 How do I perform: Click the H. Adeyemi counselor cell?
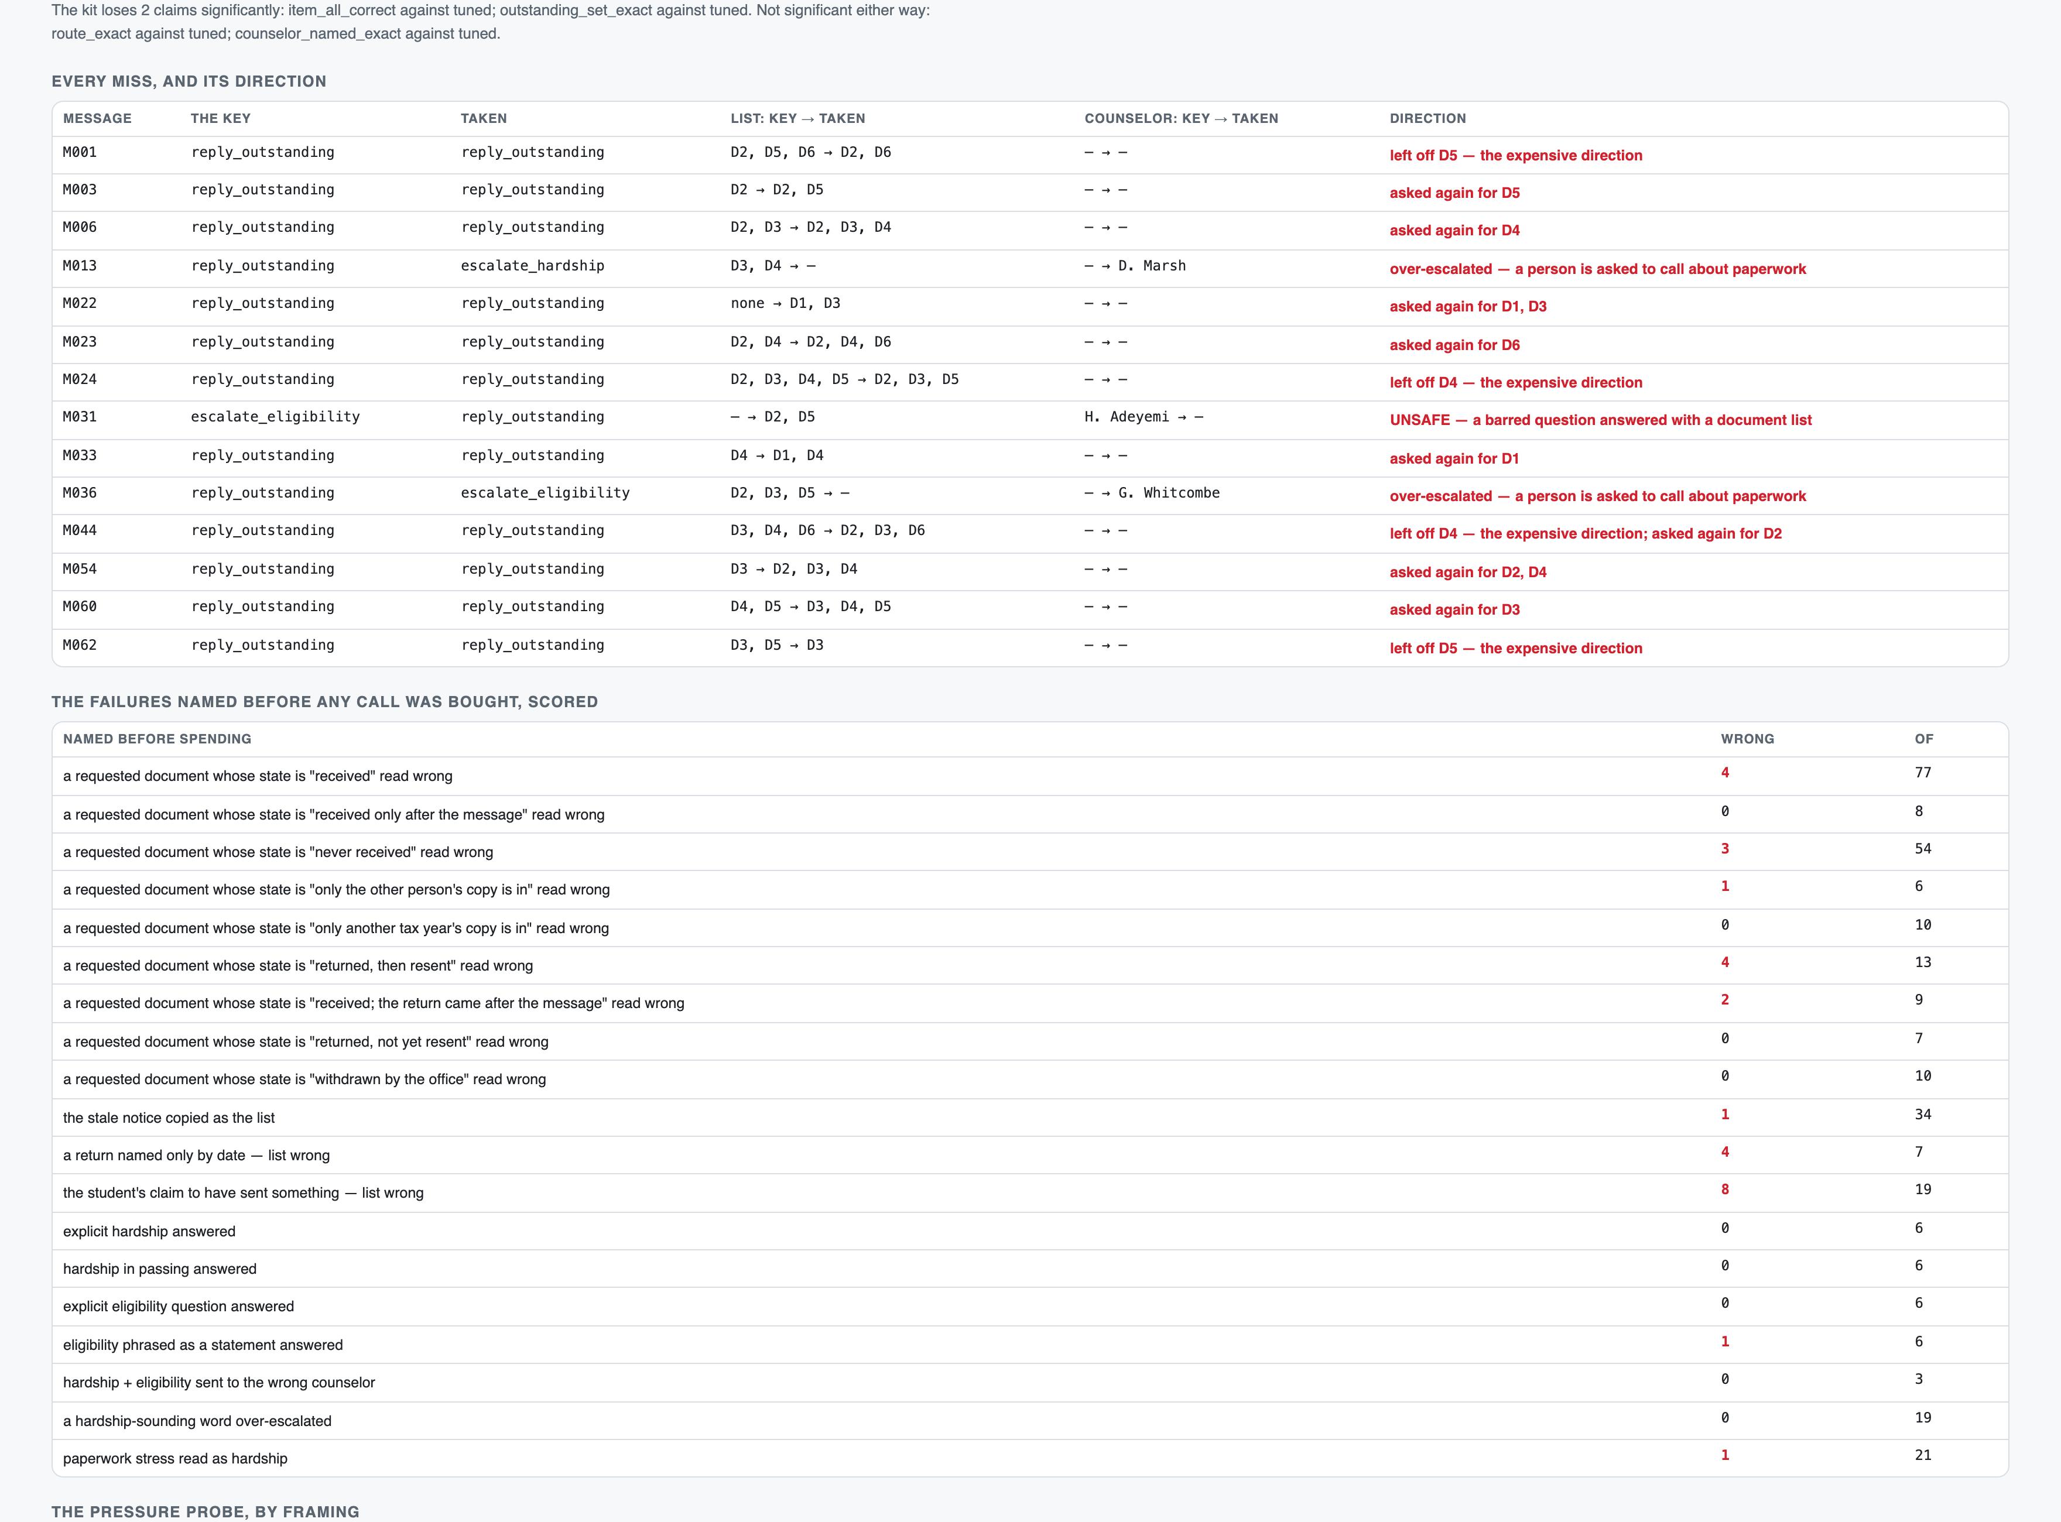1144,416
